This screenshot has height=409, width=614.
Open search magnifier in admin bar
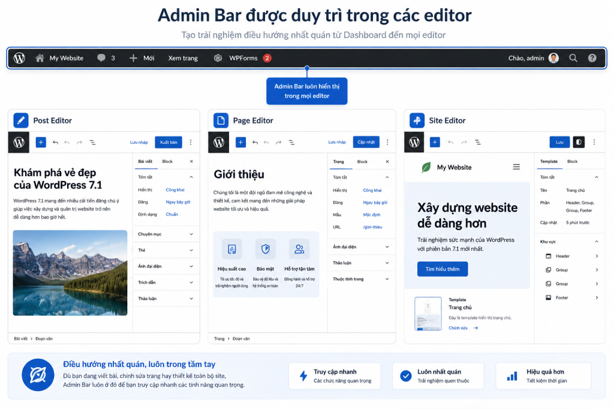point(573,58)
